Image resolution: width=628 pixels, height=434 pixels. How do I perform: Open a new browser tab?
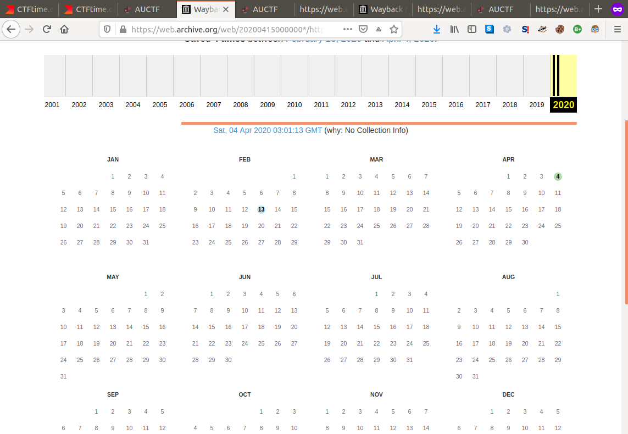(598, 9)
